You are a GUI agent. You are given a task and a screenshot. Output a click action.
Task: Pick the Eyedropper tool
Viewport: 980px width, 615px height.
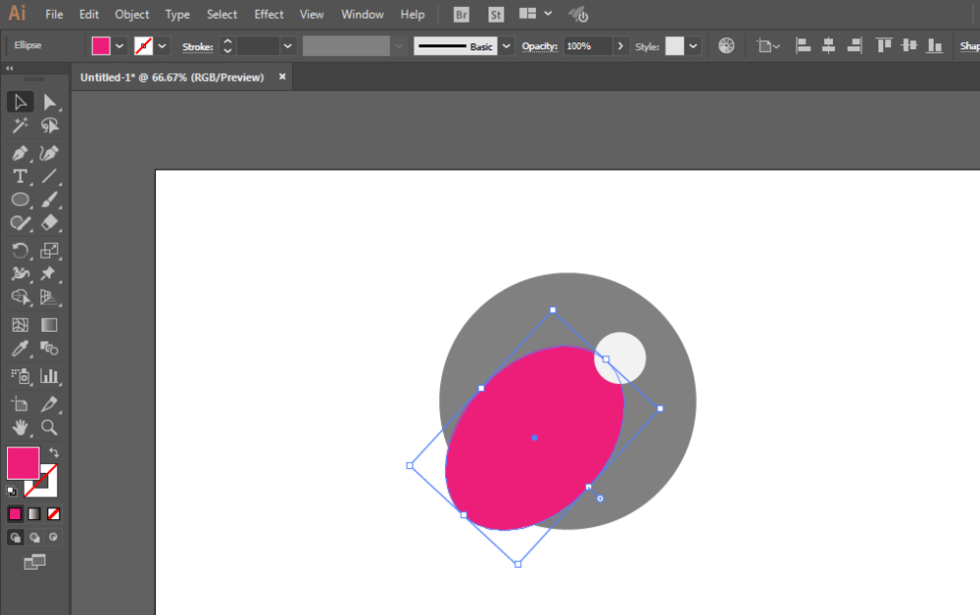pos(20,349)
